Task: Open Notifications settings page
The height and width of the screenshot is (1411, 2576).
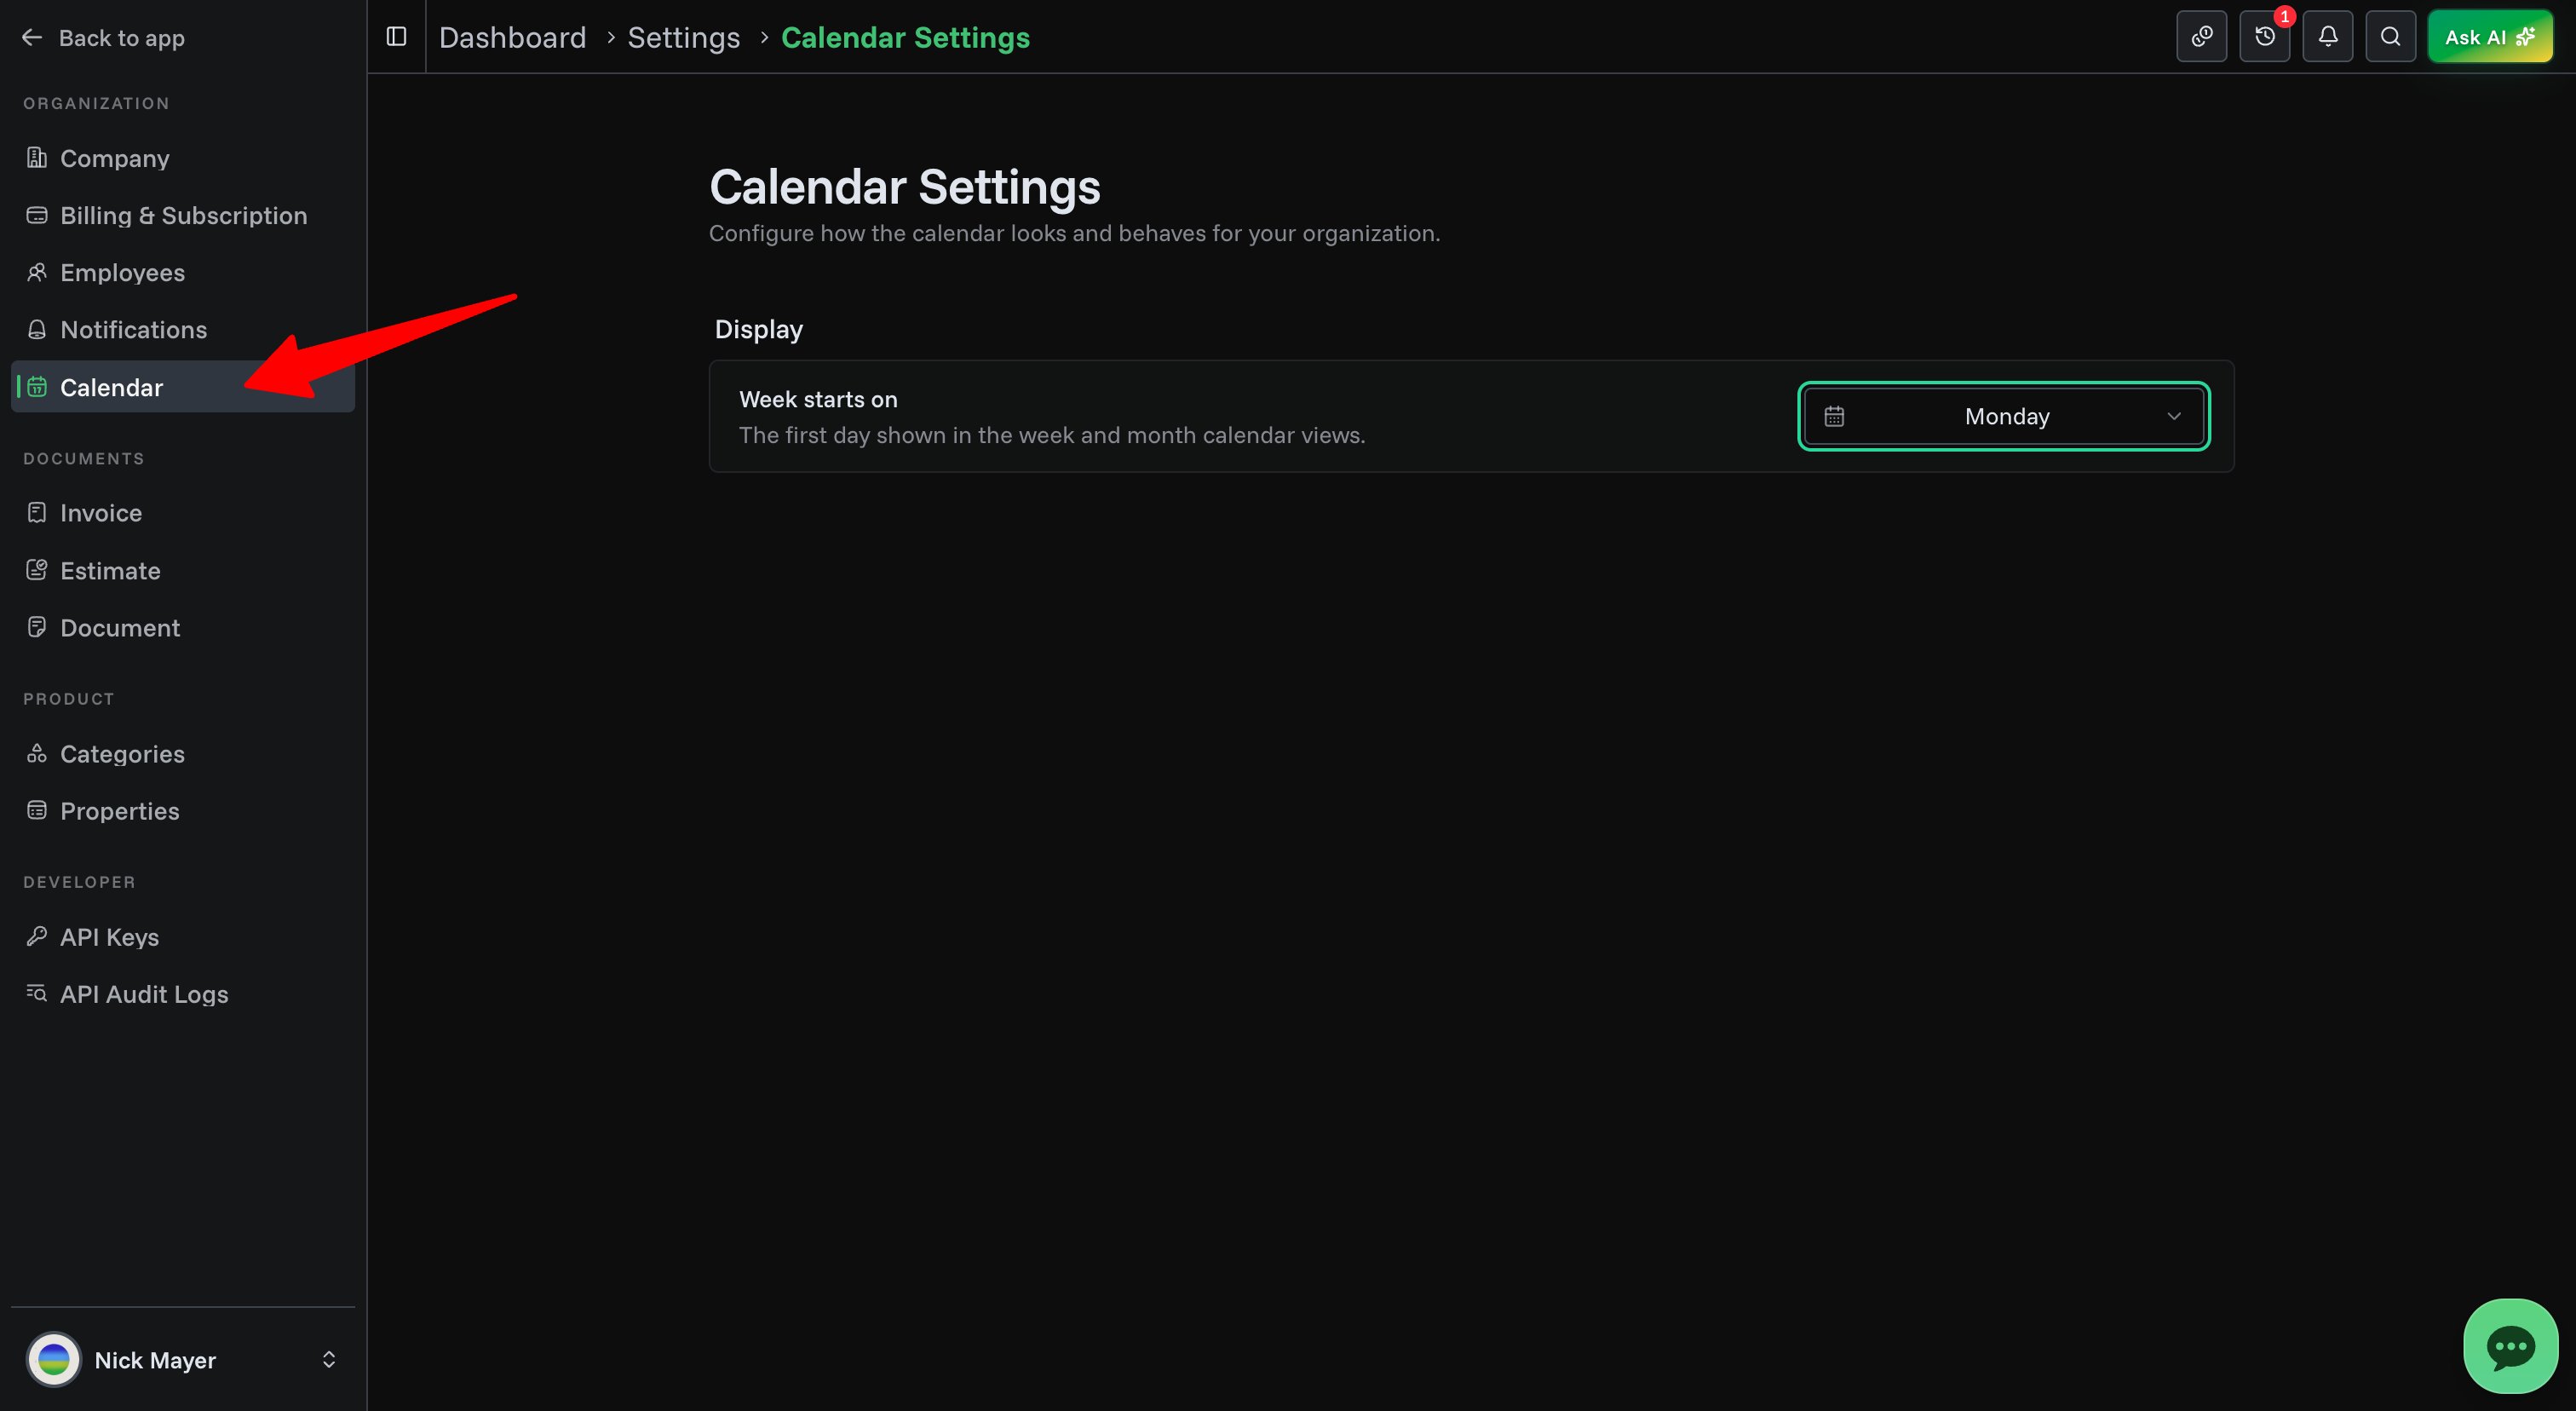Action: coord(183,329)
